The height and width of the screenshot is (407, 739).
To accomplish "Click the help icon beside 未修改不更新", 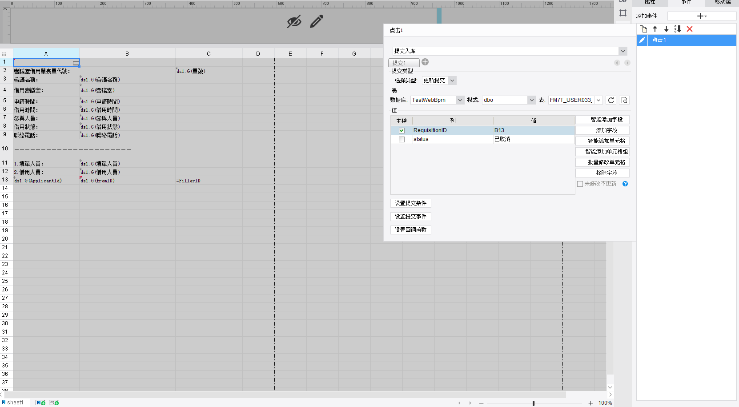I will click(625, 184).
